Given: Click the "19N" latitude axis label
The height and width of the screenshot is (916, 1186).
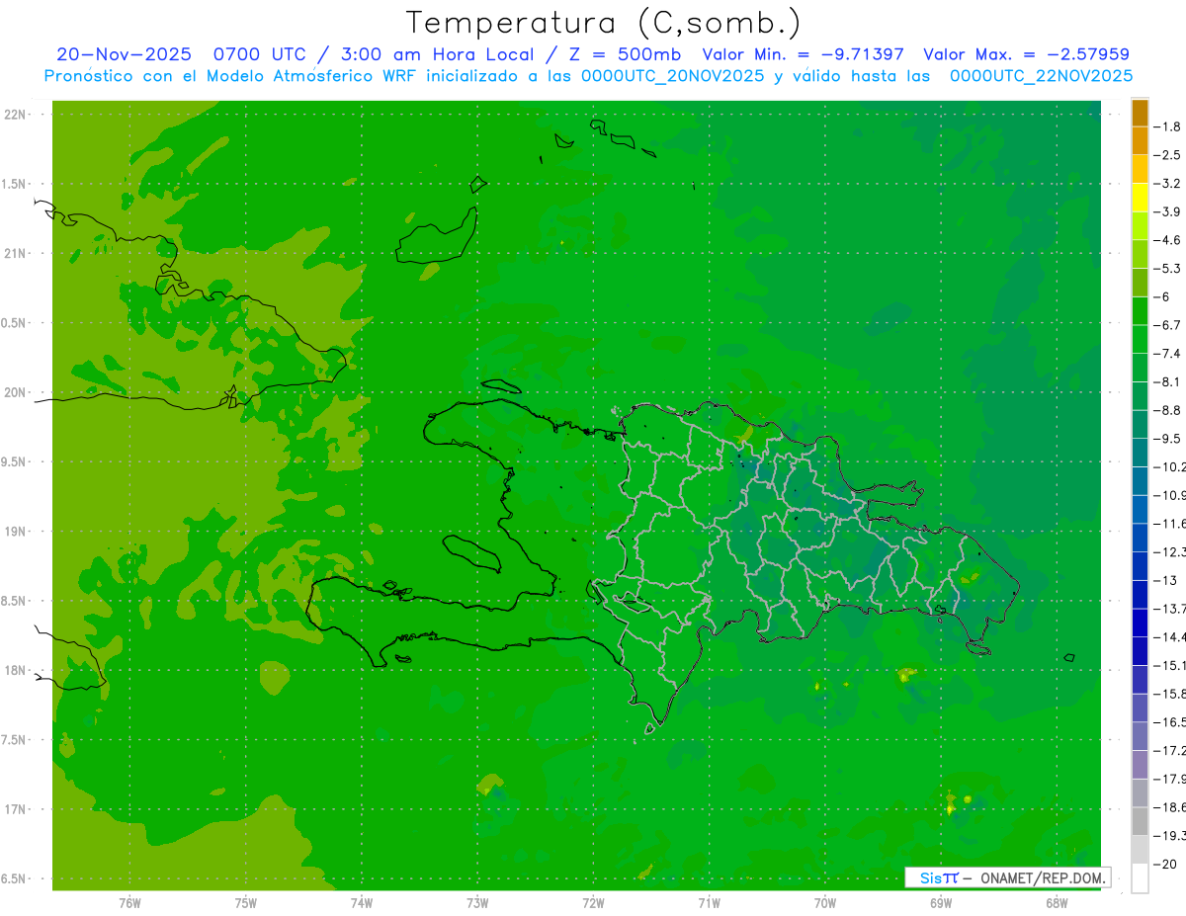Looking at the screenshot, I should (15, 532).
